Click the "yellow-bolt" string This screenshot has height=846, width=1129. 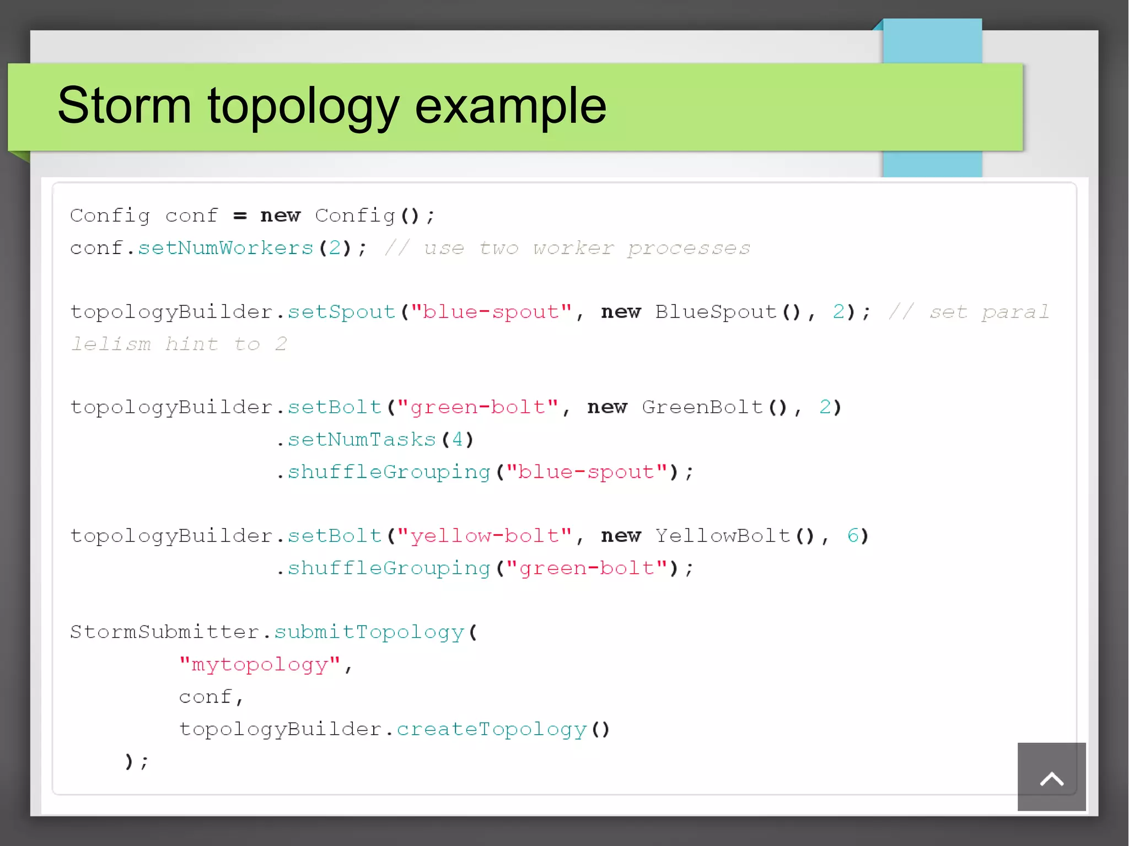(485, 536)
